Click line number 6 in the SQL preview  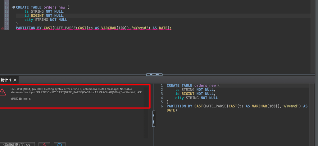161,106
